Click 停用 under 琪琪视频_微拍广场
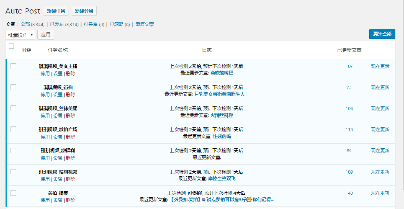 tap(45, 137)
